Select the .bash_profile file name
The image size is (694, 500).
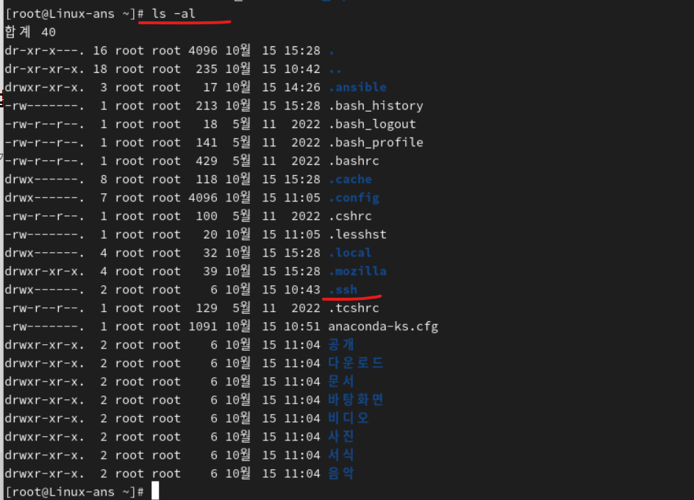(376, 143)
